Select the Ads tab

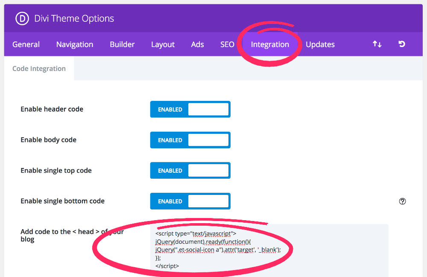(x=197, y=44)
